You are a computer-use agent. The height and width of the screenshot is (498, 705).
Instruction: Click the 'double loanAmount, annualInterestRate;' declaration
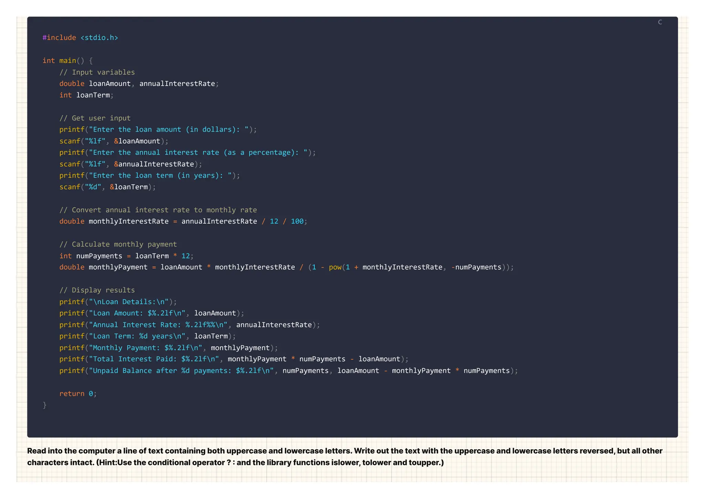139,84
